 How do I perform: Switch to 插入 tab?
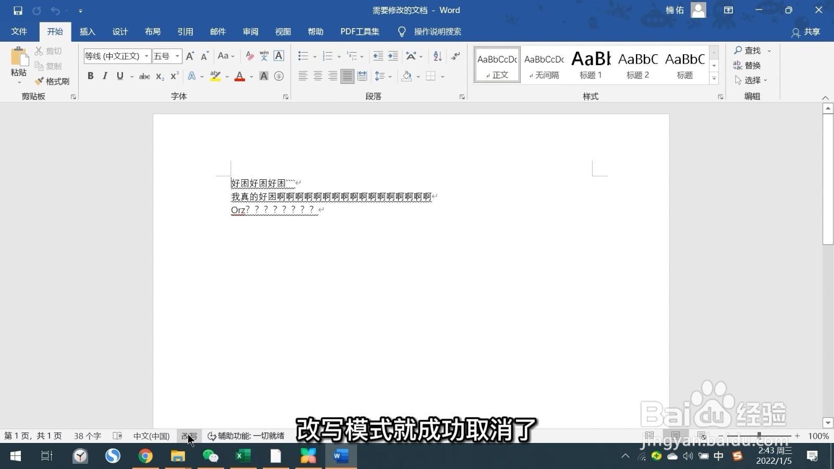coord(88,32)
